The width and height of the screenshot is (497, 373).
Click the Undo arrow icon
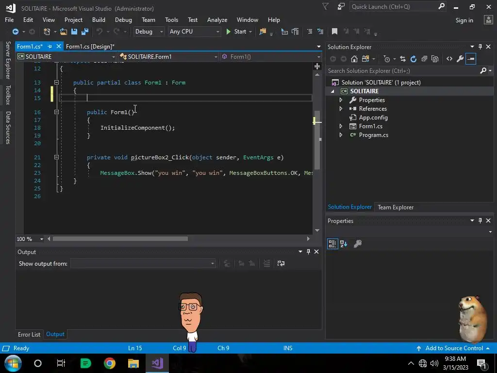tap(99, 32)
